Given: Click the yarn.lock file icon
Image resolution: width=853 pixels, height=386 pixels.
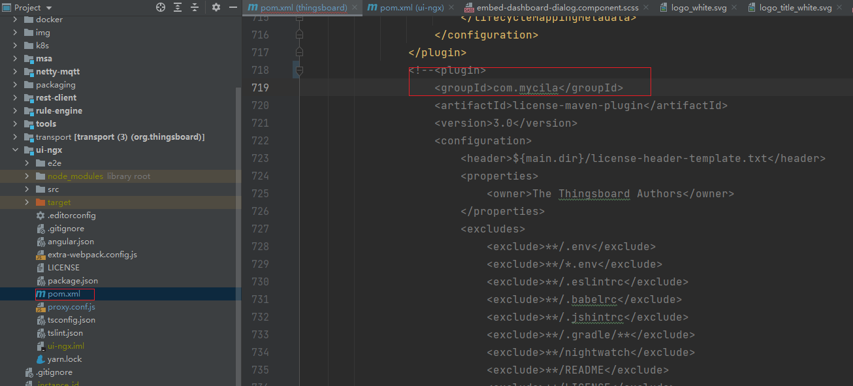Looking at the screenshot, I should (40, 359).
